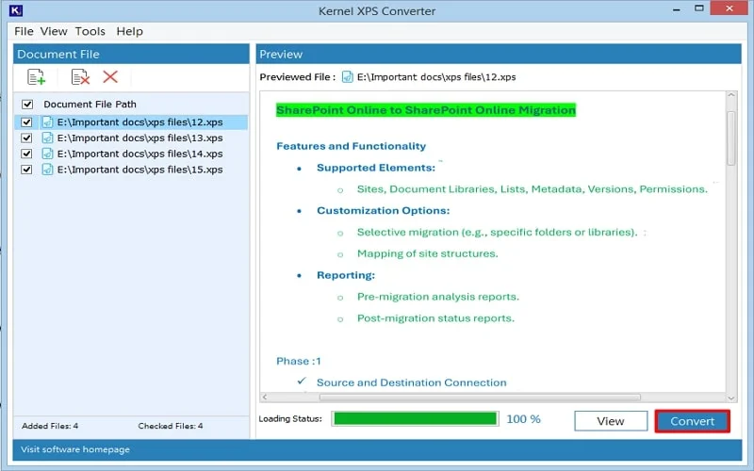Open the View menu
The height and width of the screenshot is (471, 754).
tap(54, 31)
